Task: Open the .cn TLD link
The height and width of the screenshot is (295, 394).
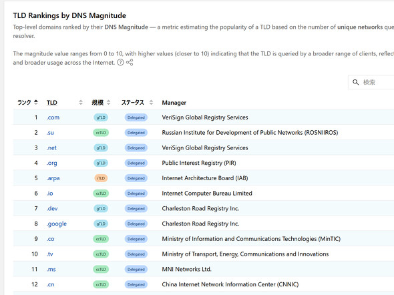Action: 50,284
